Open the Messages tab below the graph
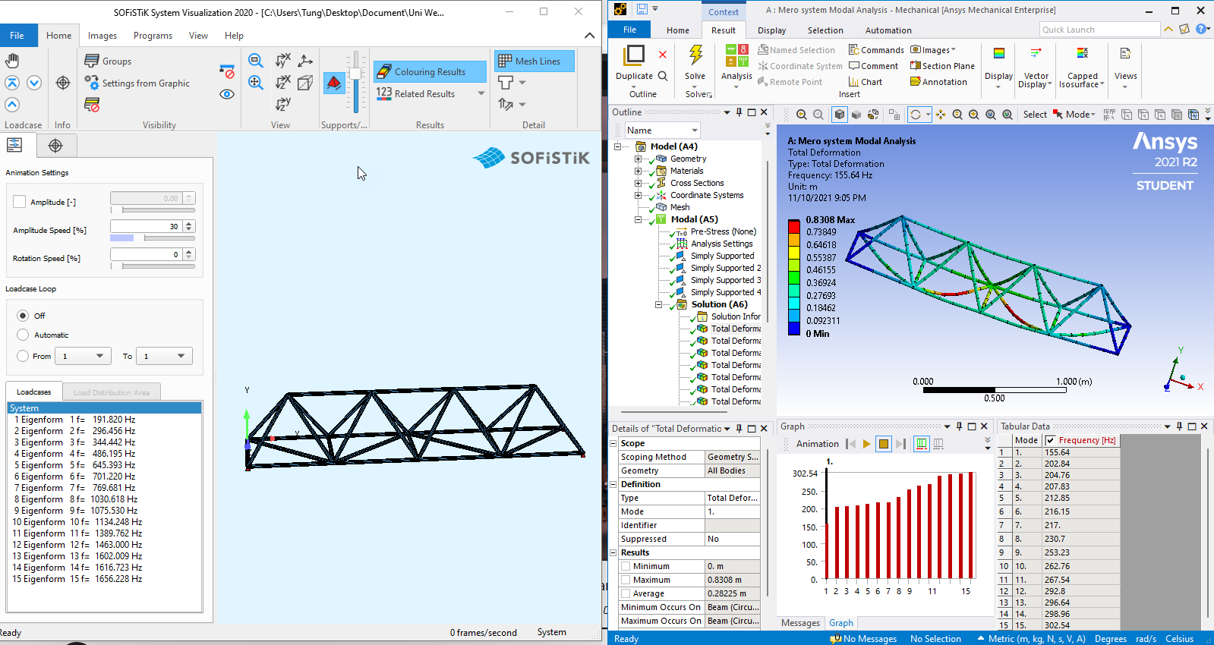1214x645 pixels. click(x=800, y=623)
